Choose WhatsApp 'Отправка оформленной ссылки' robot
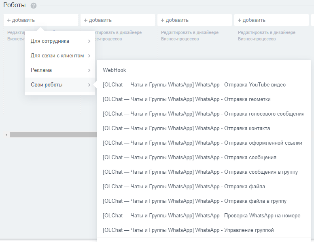 point(204,143)
